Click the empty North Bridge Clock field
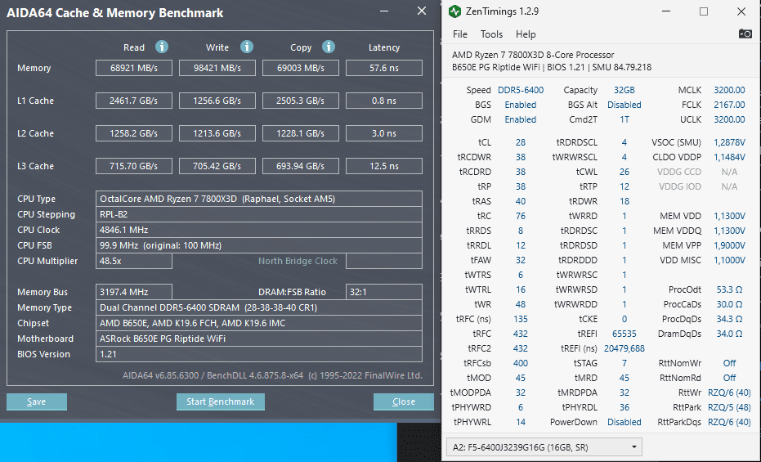Screen dimensions: 761x462 coord(384,261)
